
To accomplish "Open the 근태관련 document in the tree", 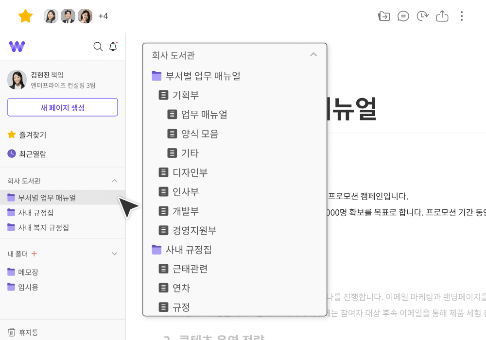I will (190, 268).
